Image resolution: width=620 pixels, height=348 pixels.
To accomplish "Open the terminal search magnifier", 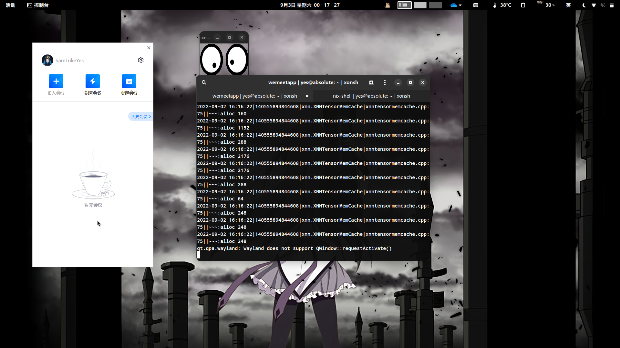I will point(204,82).
